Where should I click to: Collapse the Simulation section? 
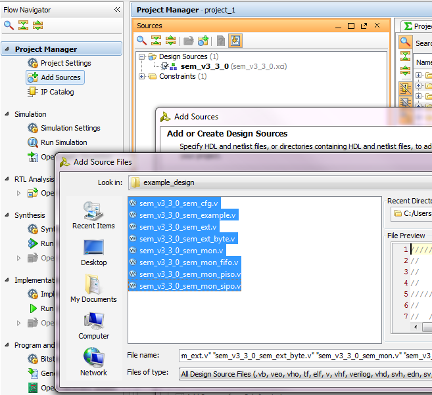[x=7, y=114]
